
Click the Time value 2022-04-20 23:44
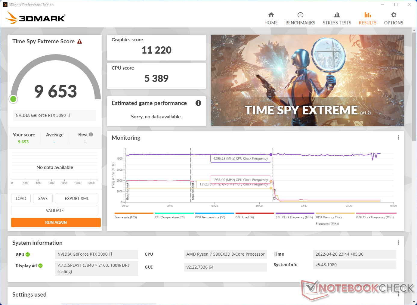[x=354, y=254]
